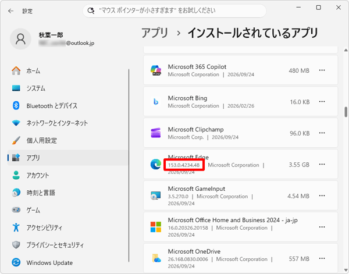Click Microsoft 365 Copilot app name
This screenshot has width=349, height=274.
197,67
